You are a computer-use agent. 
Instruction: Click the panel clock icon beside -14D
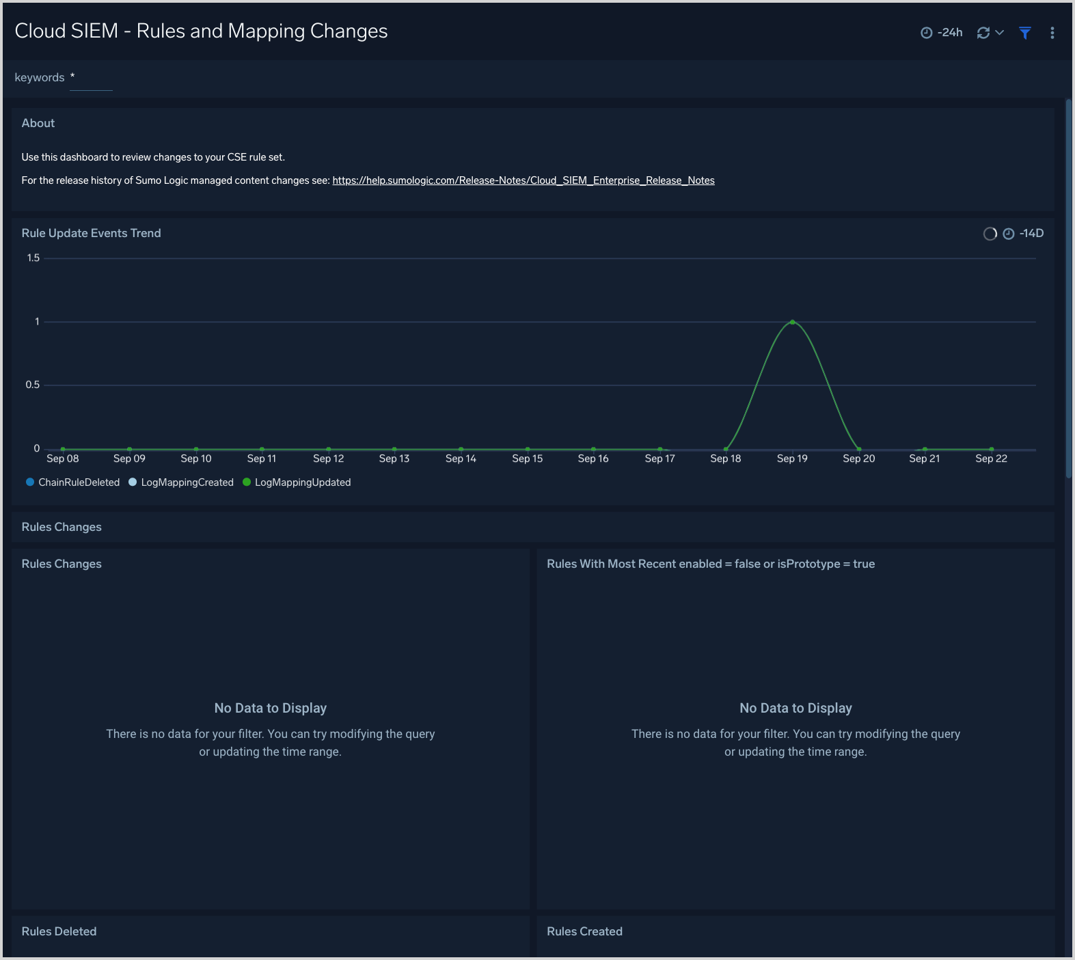pos(1008,234)
